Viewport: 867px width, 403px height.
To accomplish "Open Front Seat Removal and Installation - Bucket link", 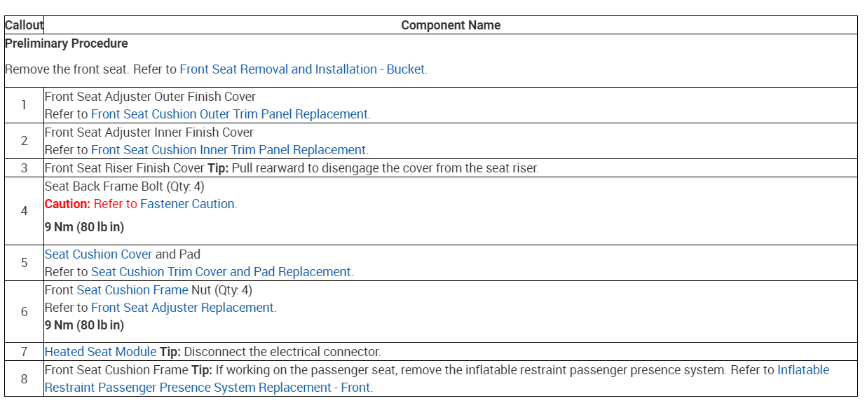I will point(302,69).
